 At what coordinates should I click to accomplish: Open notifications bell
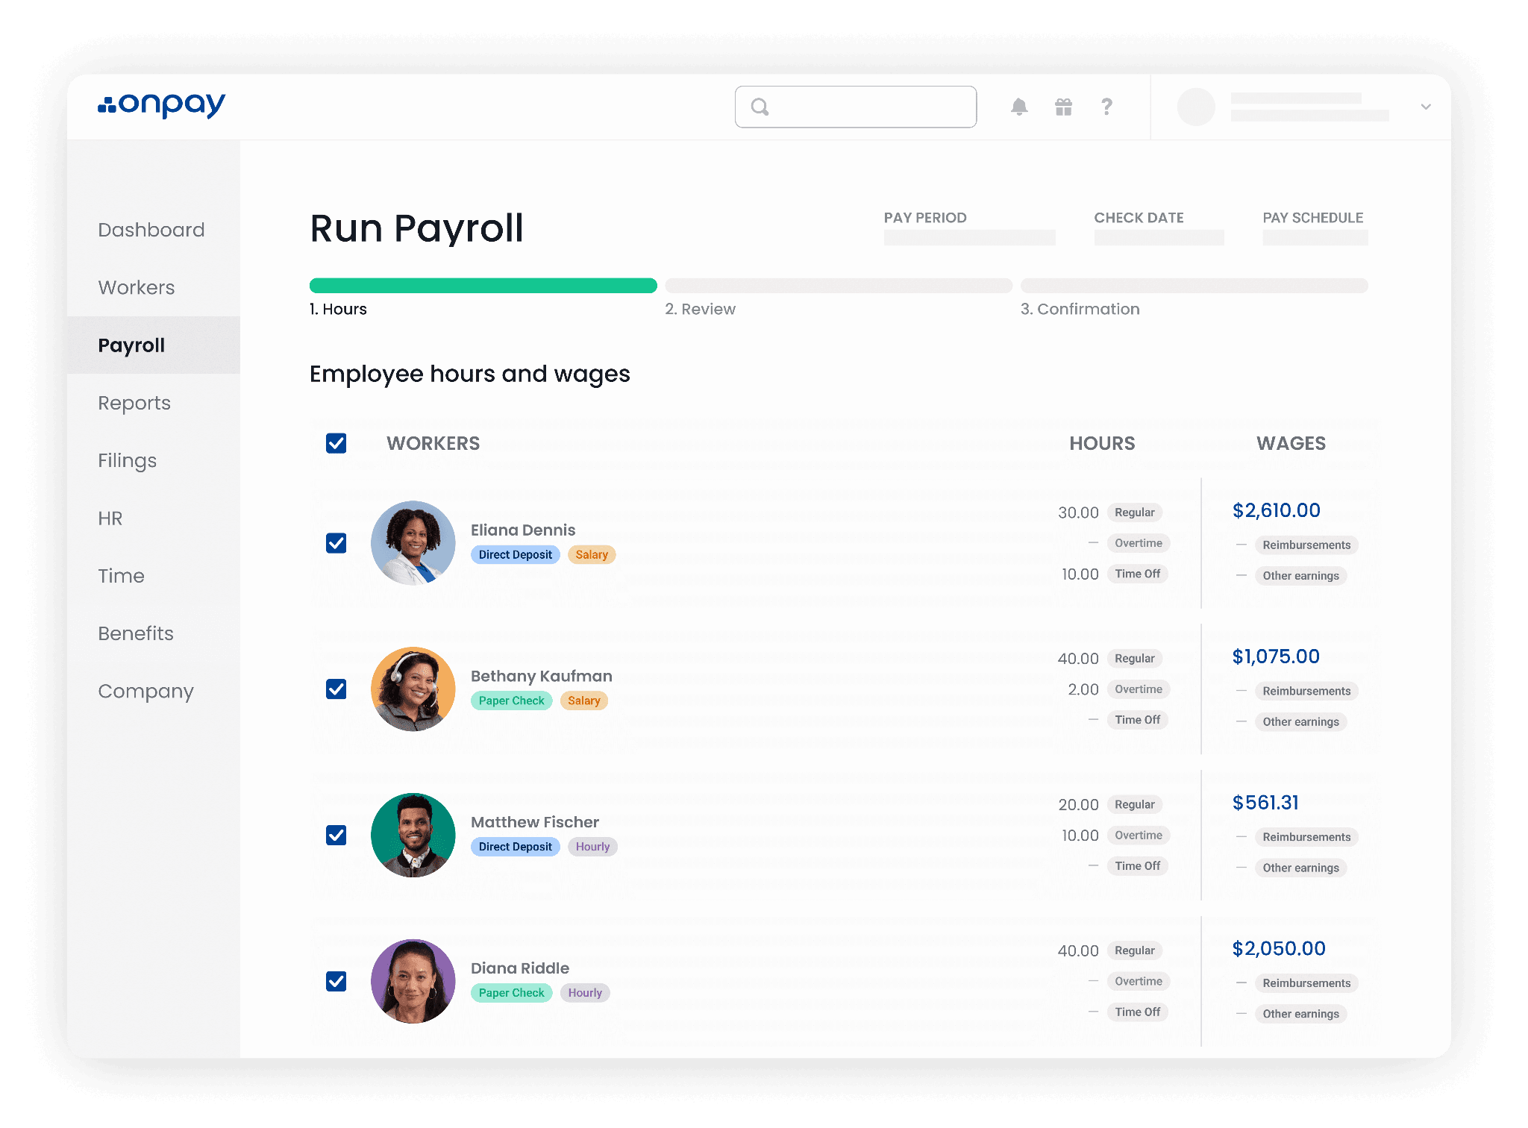pos(1019,107)
